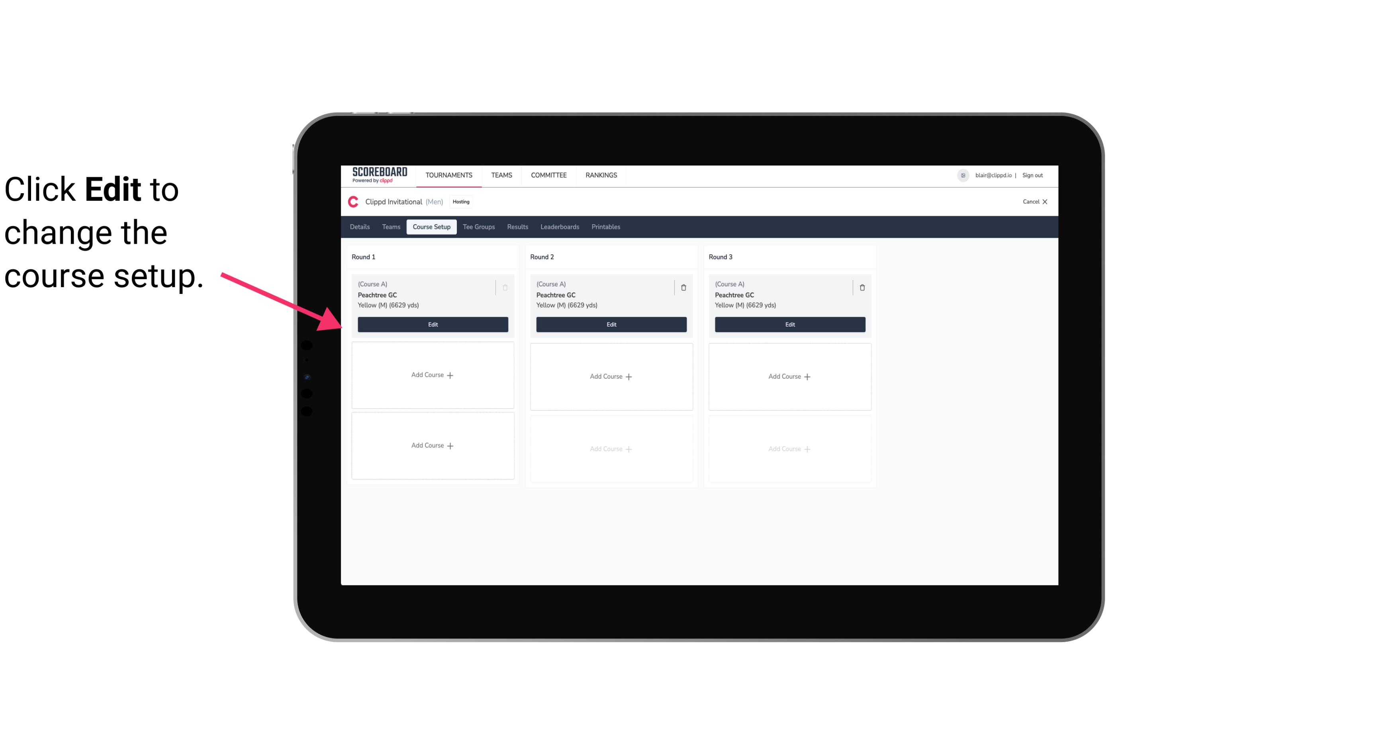
Task: Click Edit button for Round 2 course
Action: click(x=611, y=324)
